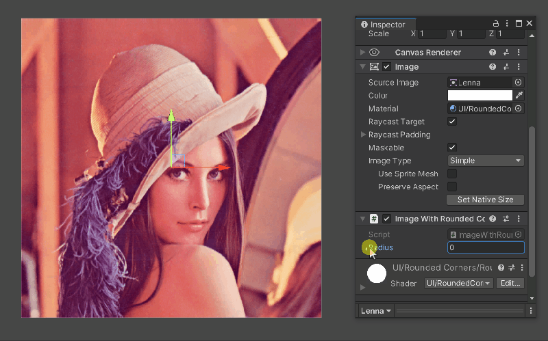Open the Image Color swatch
The height and width of the screenshot is (341, 548).
(x=480, y=95)
